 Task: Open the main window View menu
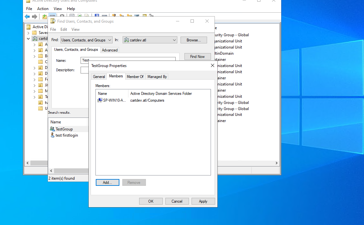coord(58,9)
